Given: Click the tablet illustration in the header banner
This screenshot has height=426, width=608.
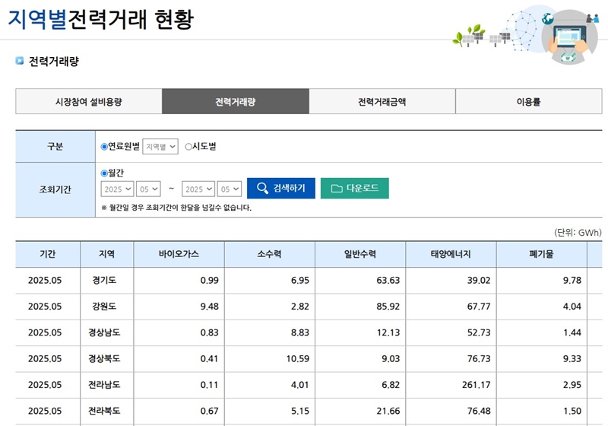Looking at the screenshot, I should [568, 37].
